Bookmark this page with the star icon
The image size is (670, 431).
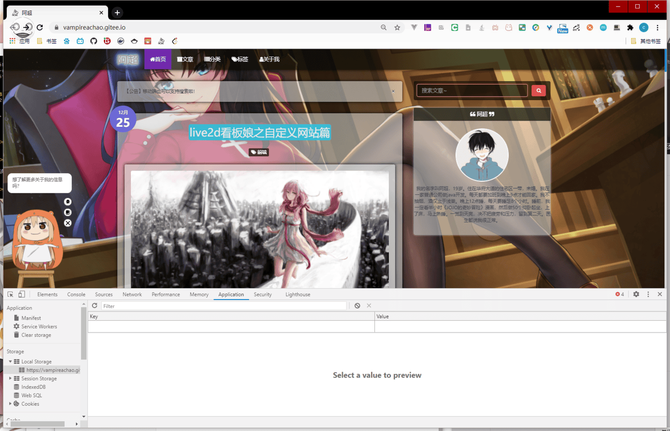point(397,28)
